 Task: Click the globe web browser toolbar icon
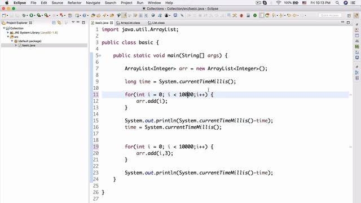point(153,15)
